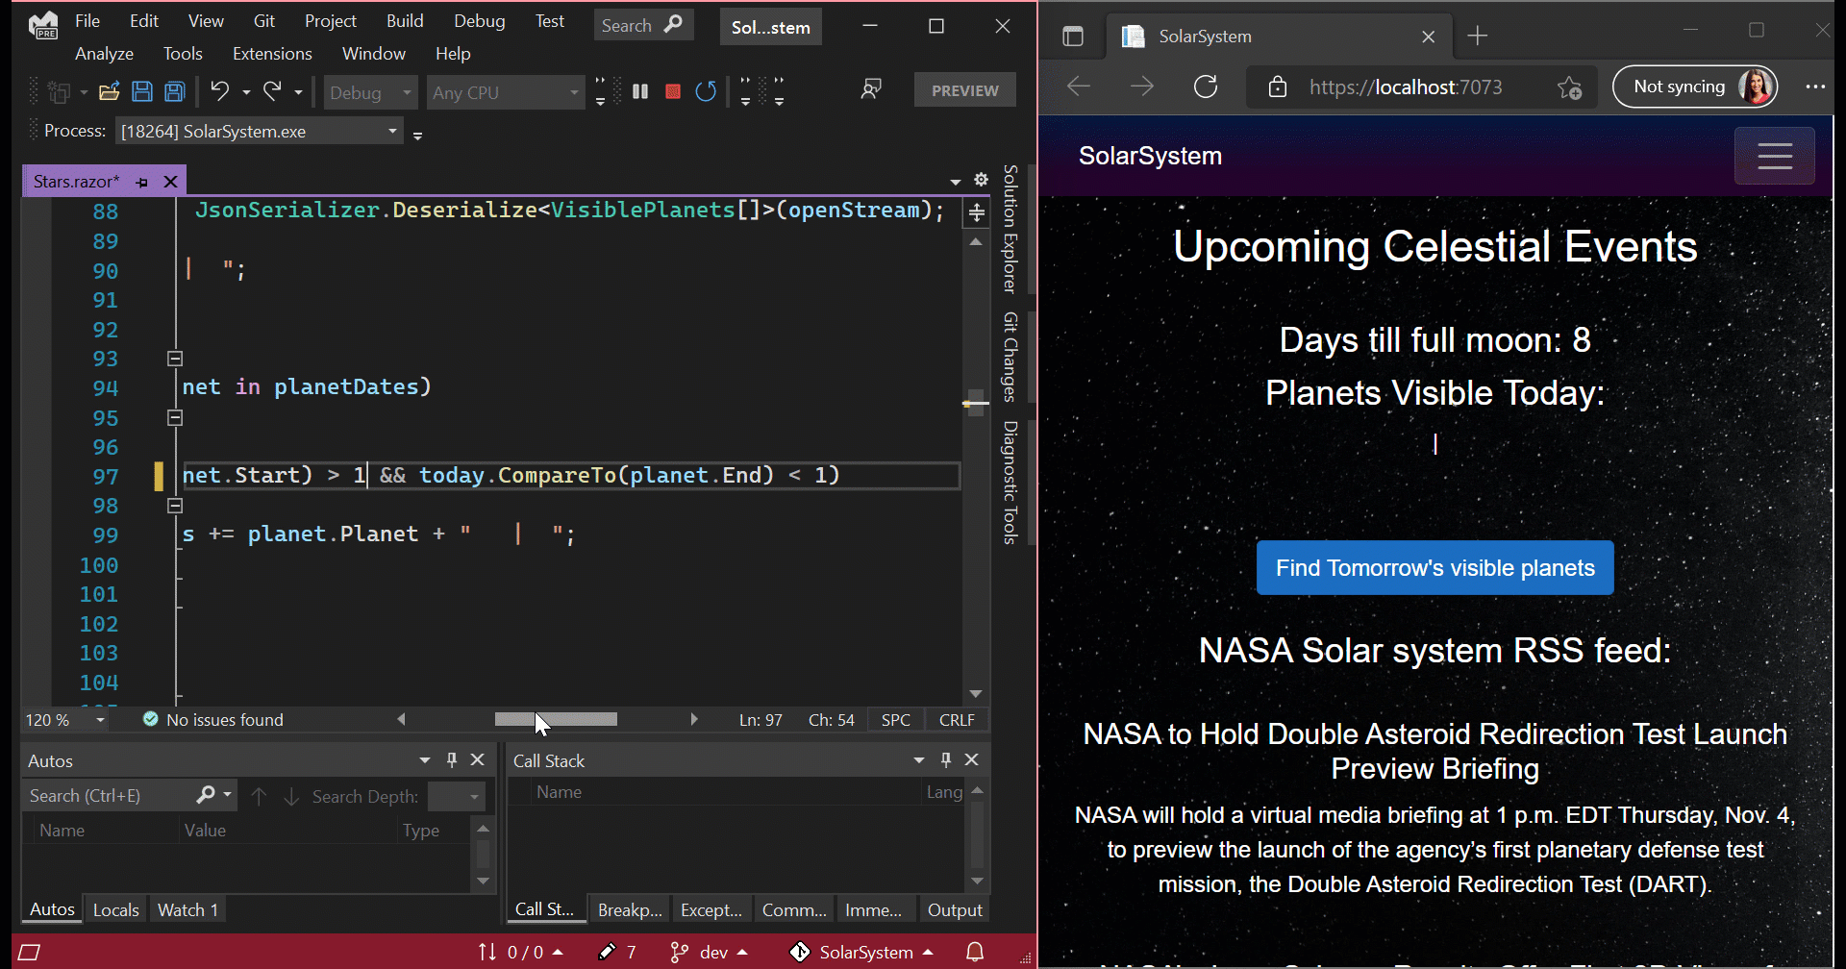
Task: Open the Process dropdown showing SolarSystem.exe
Action: 391,131
